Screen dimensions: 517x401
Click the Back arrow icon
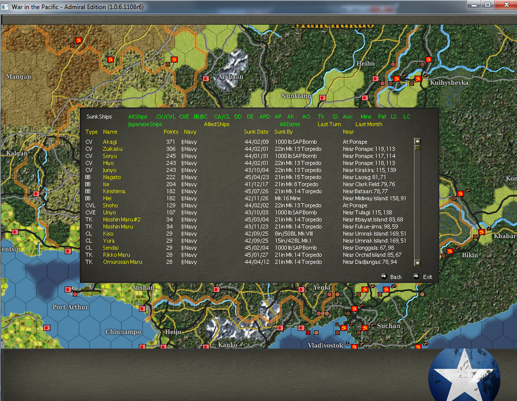[384, 276]
